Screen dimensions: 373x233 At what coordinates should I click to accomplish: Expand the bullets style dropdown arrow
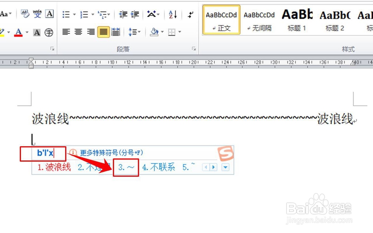(74, 15)
